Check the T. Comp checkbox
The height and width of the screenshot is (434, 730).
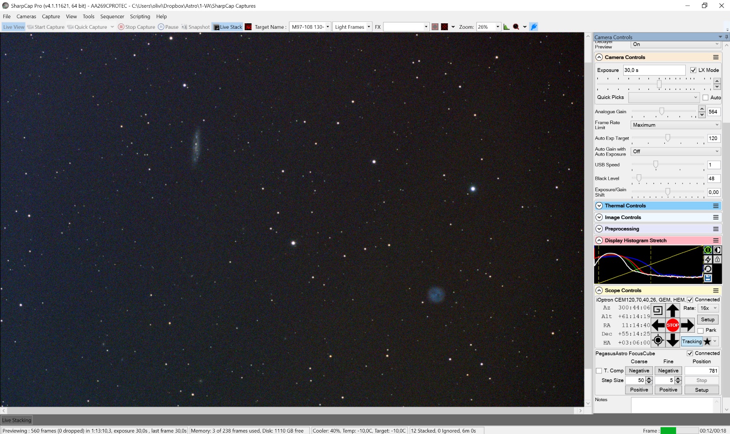coord(599,371)
